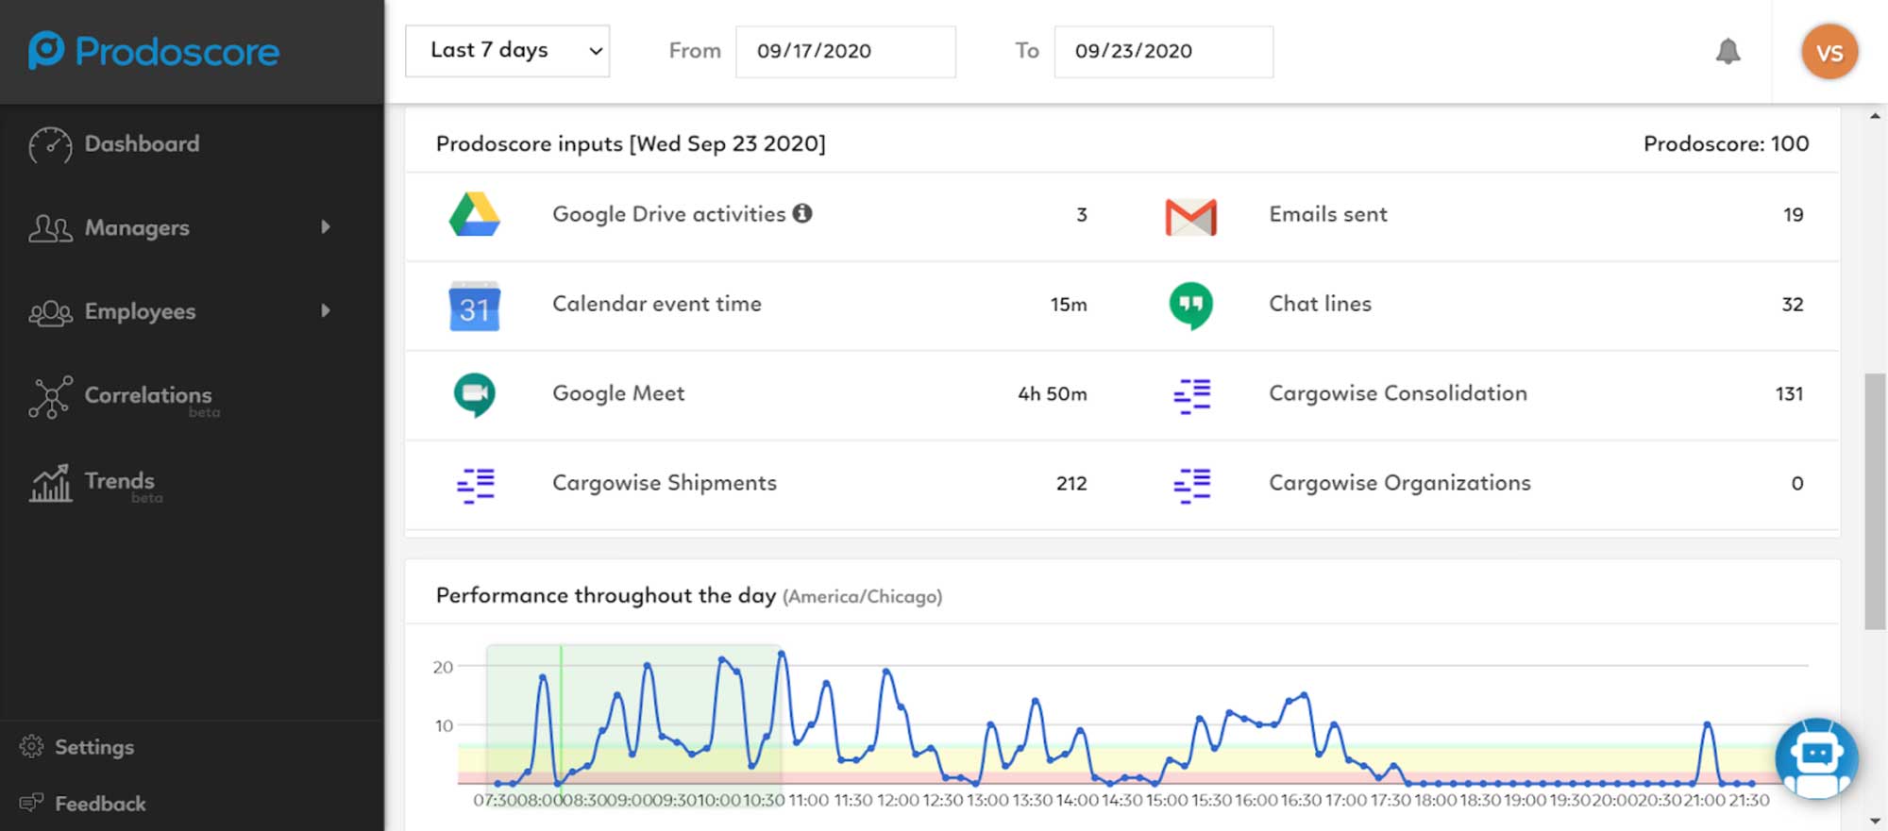Click the Cargowise Organizations icon
This screenshot has height=831, width=1888.
coord(1191,486)
